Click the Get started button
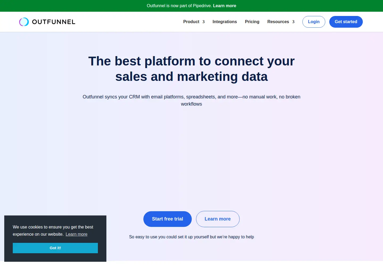 [x=346, y=22]
